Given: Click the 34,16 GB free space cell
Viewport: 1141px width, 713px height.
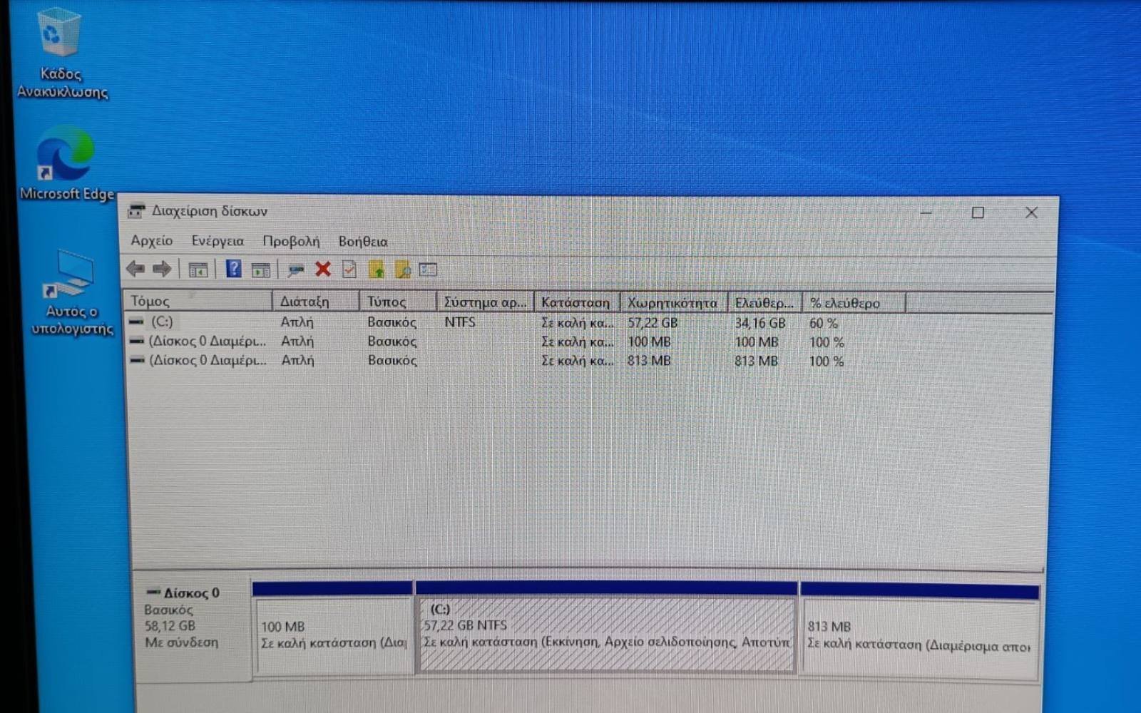Looking at the screenshot, I should (760, 323).
